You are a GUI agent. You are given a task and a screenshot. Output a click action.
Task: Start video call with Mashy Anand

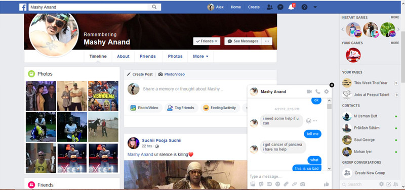point(309,91)
